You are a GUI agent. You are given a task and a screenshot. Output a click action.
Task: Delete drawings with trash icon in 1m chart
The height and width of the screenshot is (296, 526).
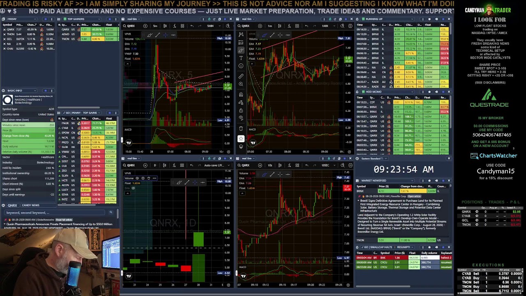click(x=241, y=128)
